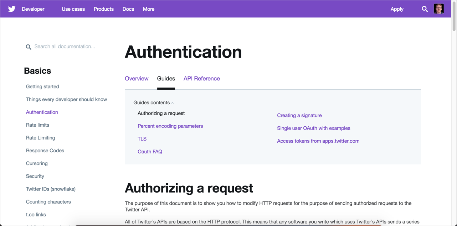Open Twitter IDs (snowflake) page
The width and height of the screenshot is (457, 226).
51,189
